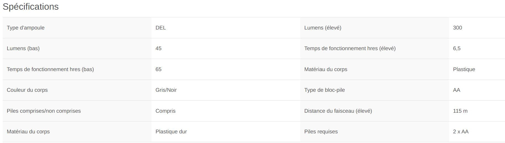
Task: Select the Lumens (bas) label
Action: pyautogui.click(x=23, y=48)
